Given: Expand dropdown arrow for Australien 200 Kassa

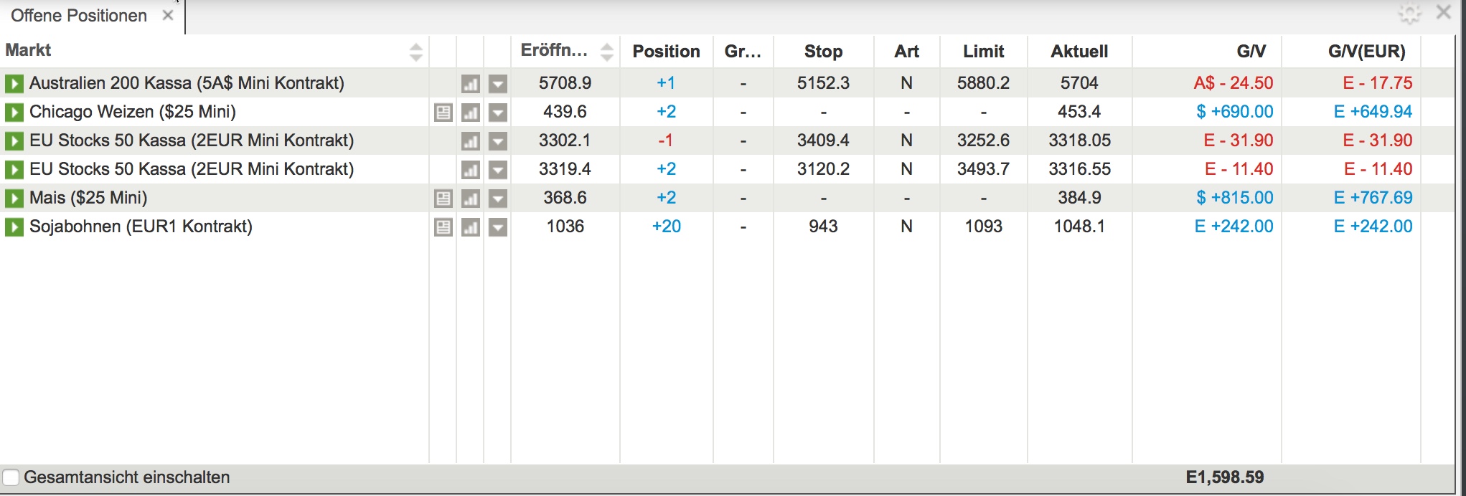Looking at the screenshot, I should (x=498, y=84).
